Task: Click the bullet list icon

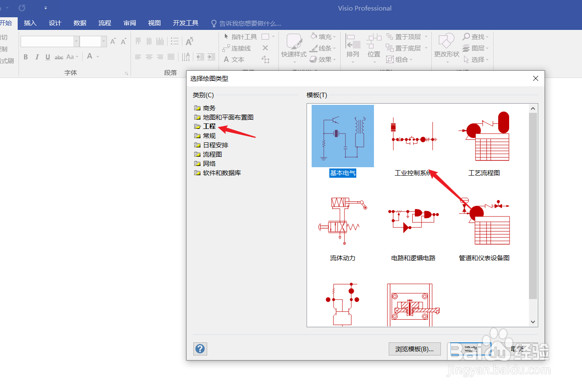Action: (175, 41)
